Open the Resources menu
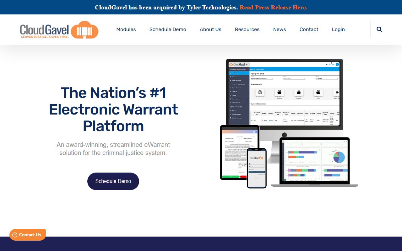 pyautogui.click(x=247, y=29)
